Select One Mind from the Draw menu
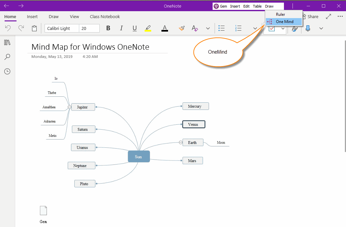346x227 pixels. [284, 22]
